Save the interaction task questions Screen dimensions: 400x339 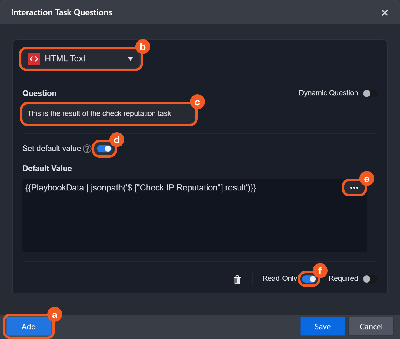[x=322, y=327]
